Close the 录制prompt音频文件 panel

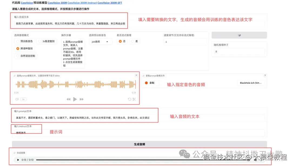265,75
